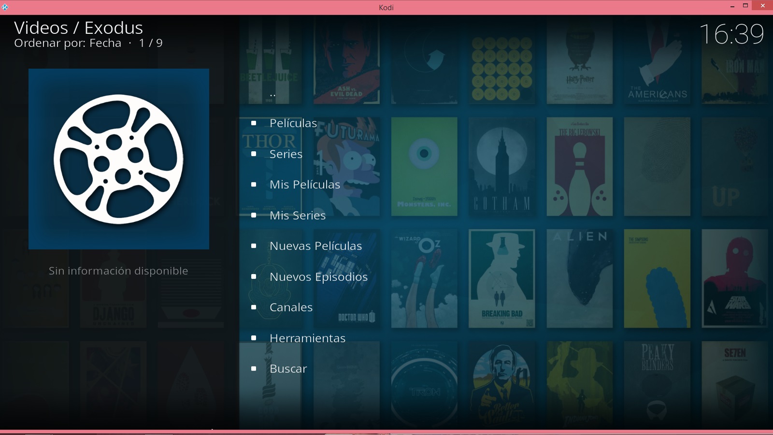773x435 pixels.
Task: Open Nuevas Películas
Action: (316, 246)
